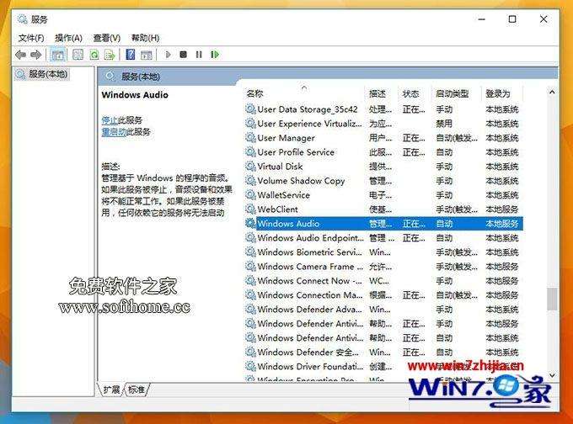Screen dimensions: 573x424
Task: Toggle the console tree toolbar icon
Action: pyautogui.click(x=58, y=55)
